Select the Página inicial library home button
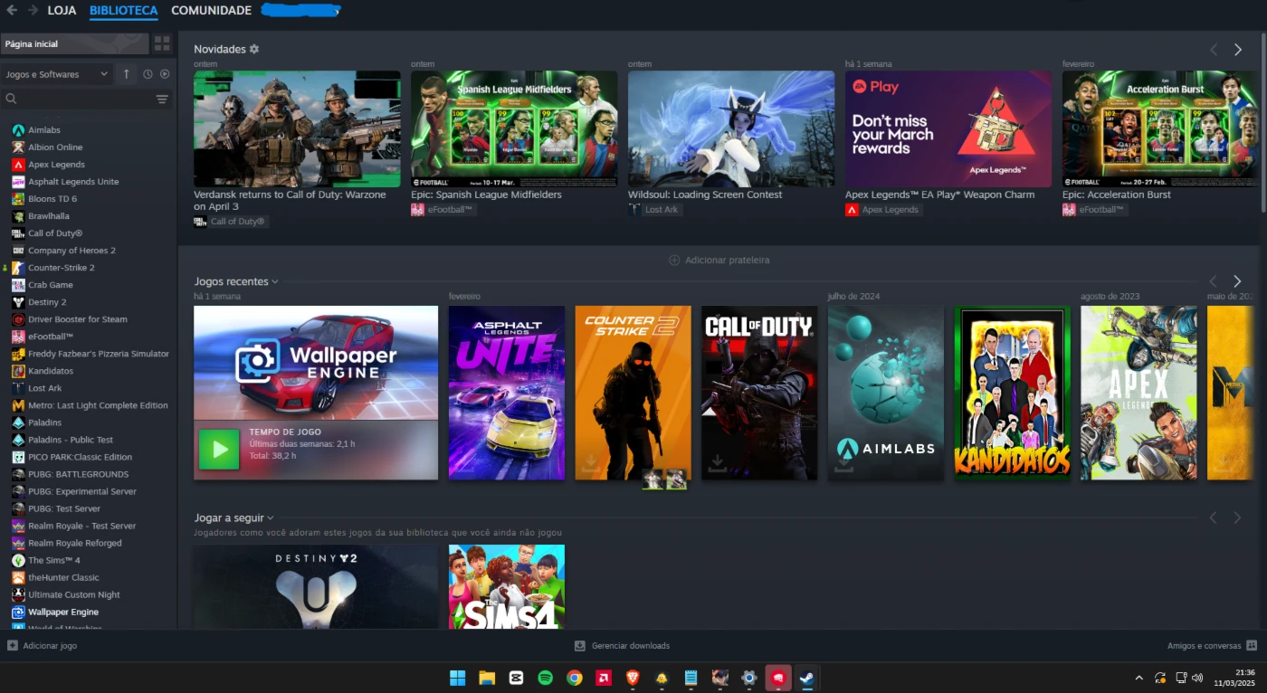 pyautogui.click(x=74, y=43)
